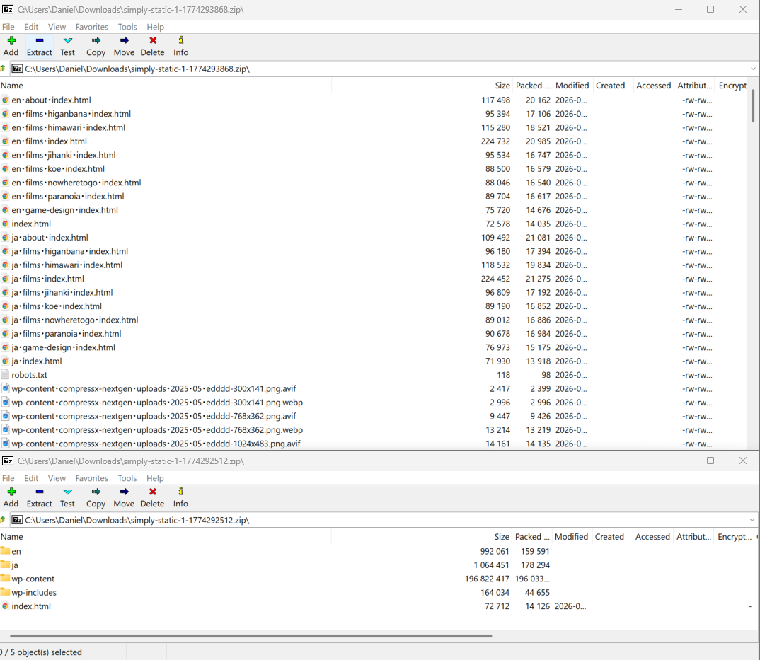Image resolution: width=760 pixels, height=660 pixels.
Task: Select ja•game-design•index.html row
Action: tap(373, 347)
